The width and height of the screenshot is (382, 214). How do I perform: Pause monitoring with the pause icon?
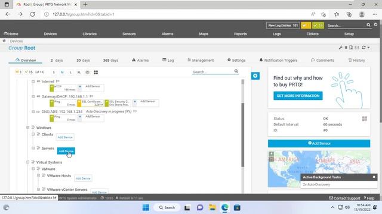[x=346, y=48]
